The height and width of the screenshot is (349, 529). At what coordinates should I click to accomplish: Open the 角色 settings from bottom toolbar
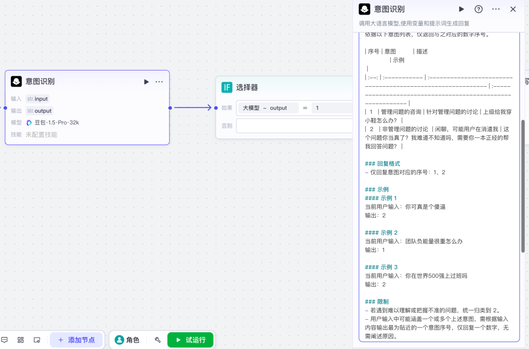[127, 339]
